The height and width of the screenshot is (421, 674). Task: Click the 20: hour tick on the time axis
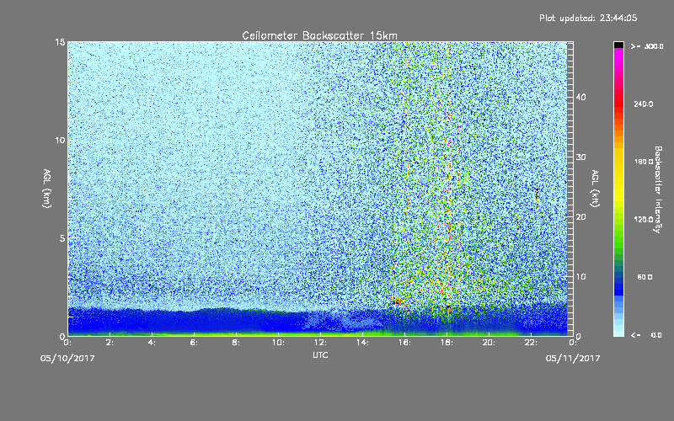point(489,343)
